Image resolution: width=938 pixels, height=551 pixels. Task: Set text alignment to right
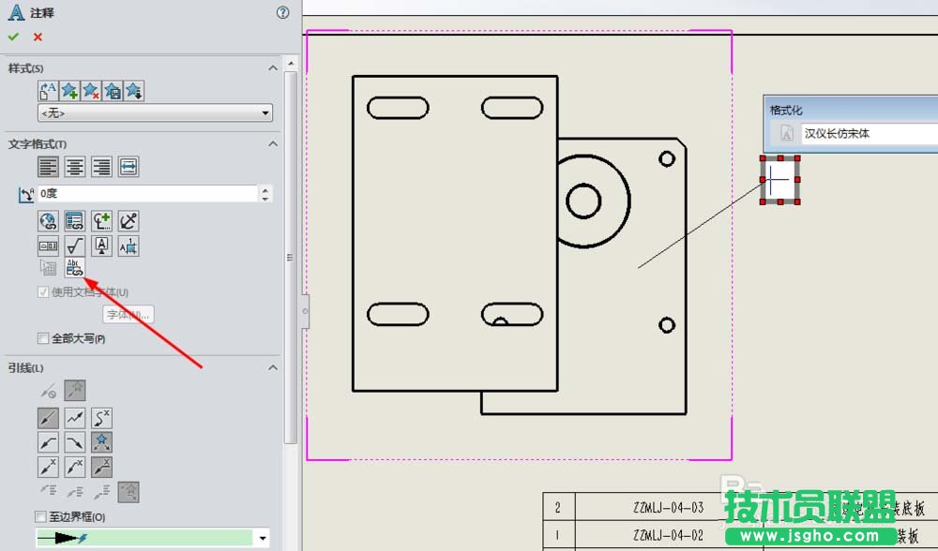(x=101, y=167)
